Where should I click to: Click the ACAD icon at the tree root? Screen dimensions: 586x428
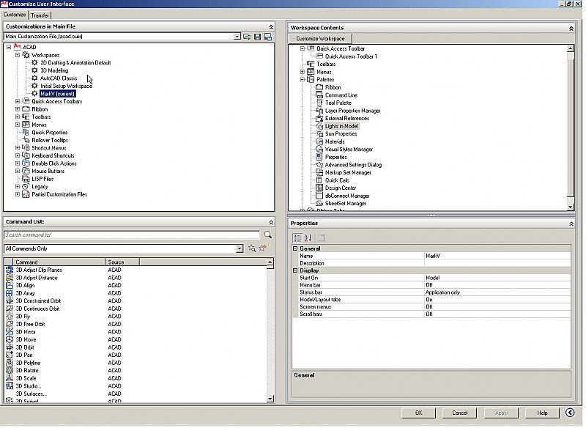coord(18,46)
